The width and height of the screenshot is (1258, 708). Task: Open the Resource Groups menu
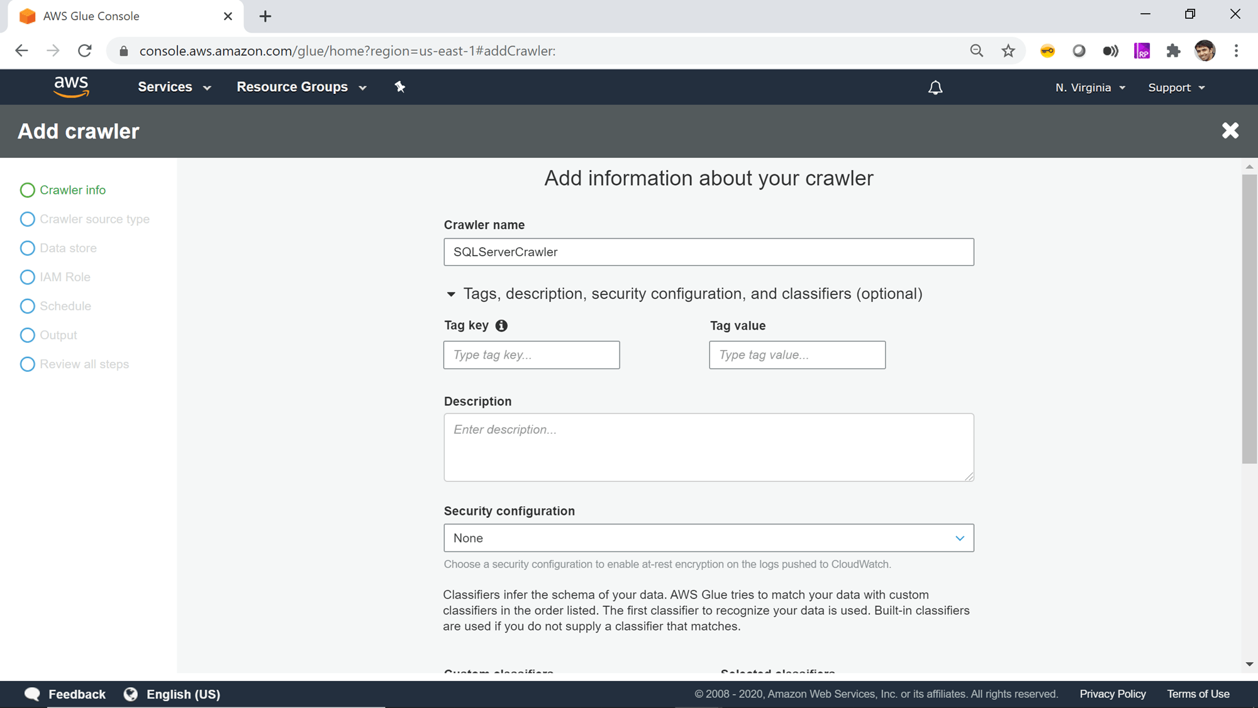coord(301,87)
